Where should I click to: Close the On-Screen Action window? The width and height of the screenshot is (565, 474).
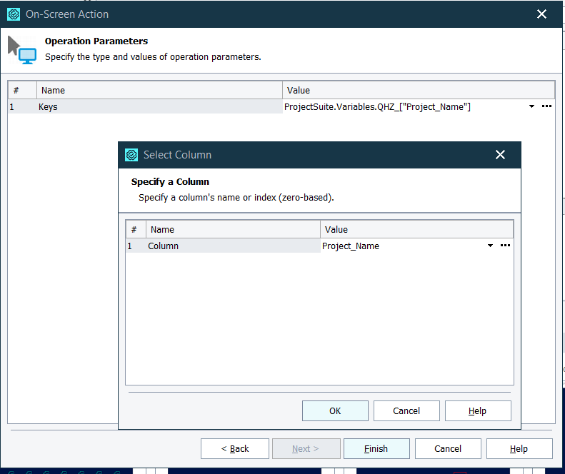pos(542,14)
